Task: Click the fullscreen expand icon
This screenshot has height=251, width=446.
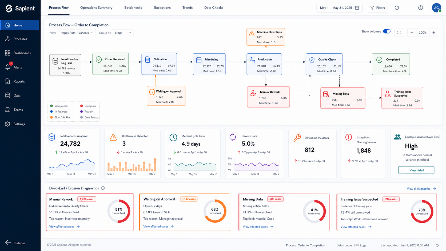Action: coord(399,33)
